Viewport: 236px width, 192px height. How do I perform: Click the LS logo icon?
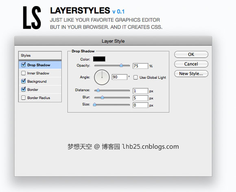point(32,18)
